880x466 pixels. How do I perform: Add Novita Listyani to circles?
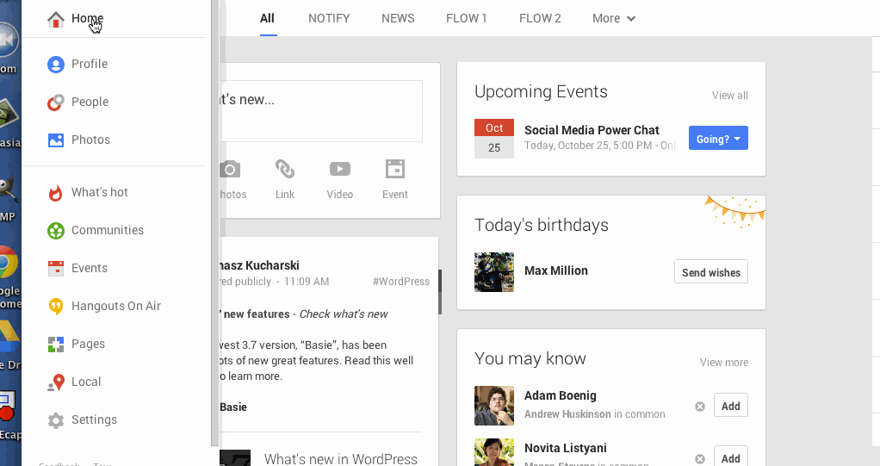(x=731, y=457)
